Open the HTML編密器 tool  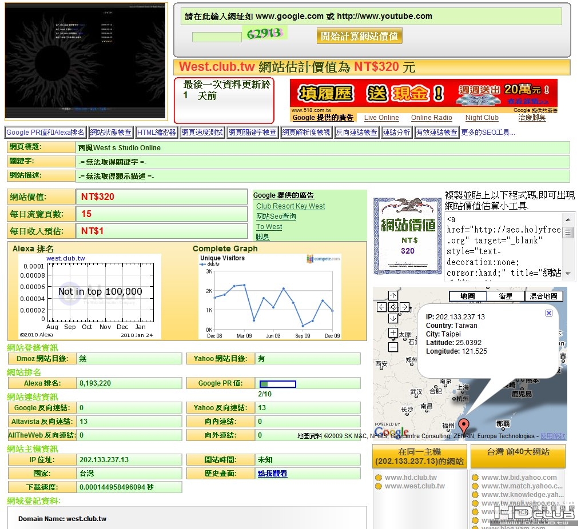coord(156,132)
